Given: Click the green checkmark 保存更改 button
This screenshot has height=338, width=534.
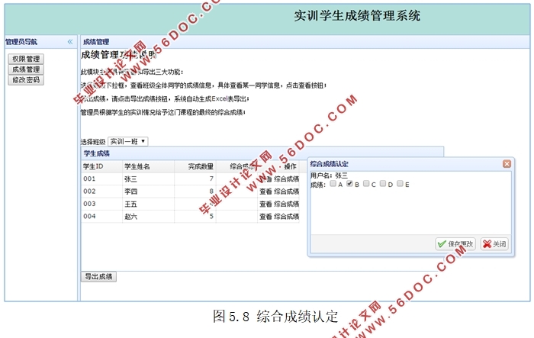Looking at the screenshot, I should [x=455, y=244].
